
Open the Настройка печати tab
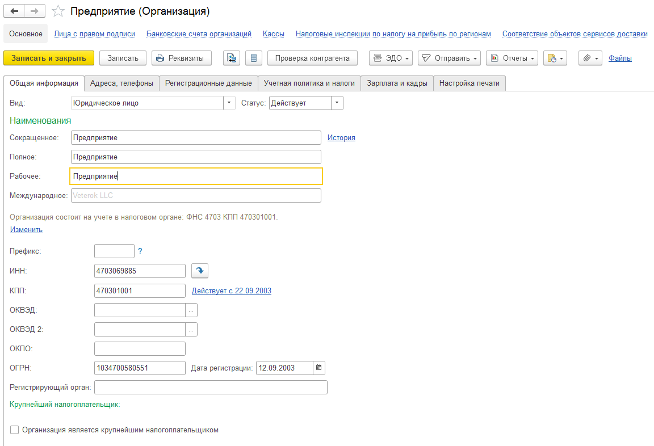tap(469, 83)
